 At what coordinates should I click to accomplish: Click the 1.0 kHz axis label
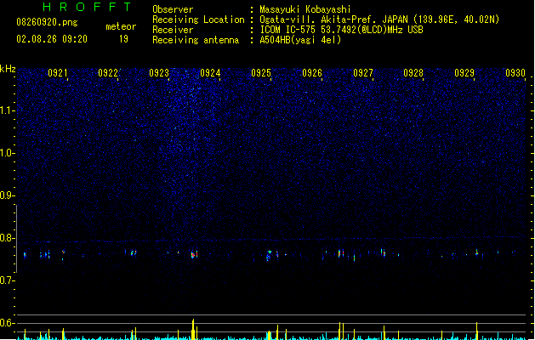pyautogui.click(x=8, y=153)
